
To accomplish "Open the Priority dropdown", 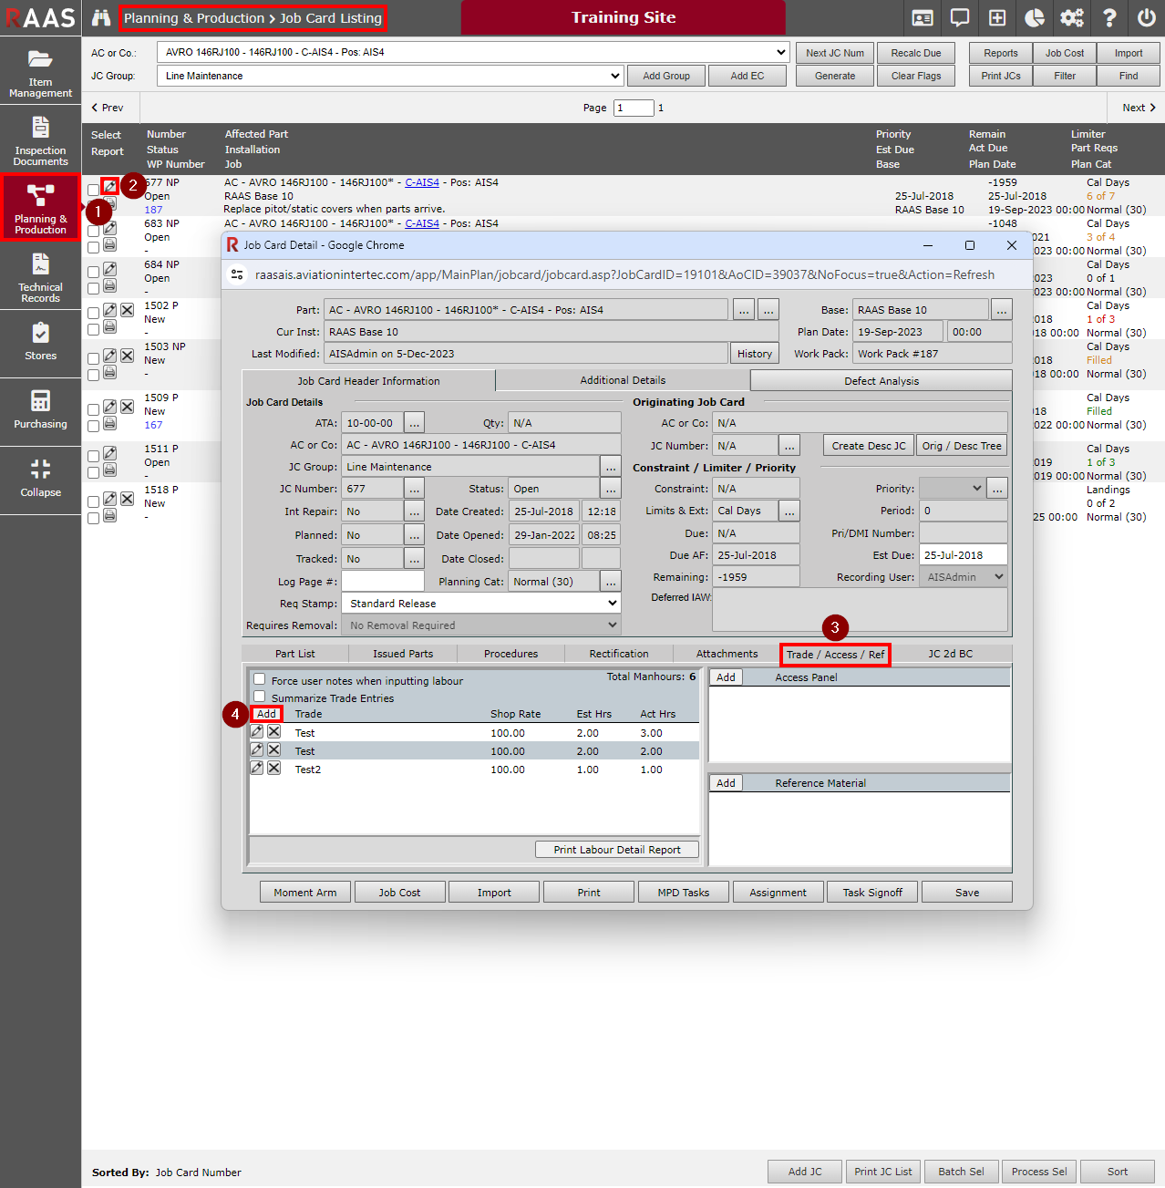I will coord(952,489).
